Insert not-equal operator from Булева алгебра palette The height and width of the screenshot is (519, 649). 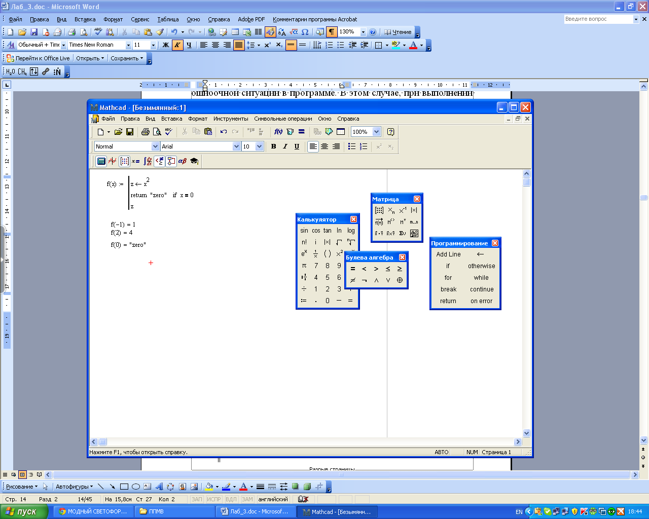[352, 280]
